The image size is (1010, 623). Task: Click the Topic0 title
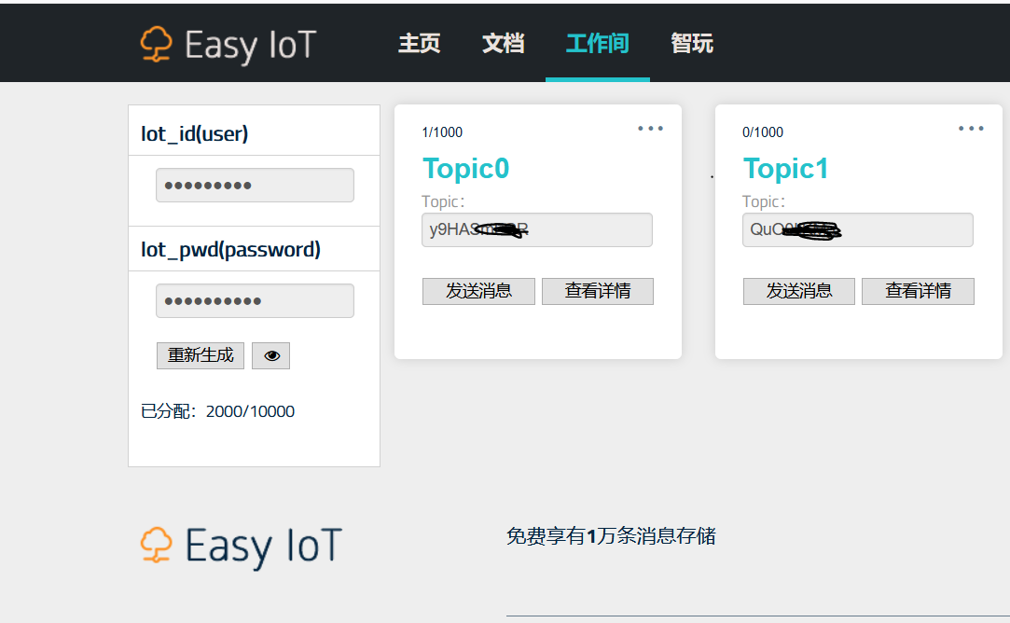coord(465,168)
